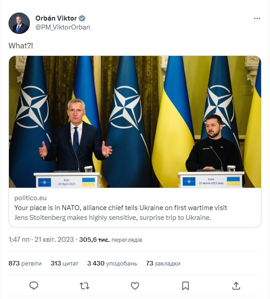View the 313 цитат quotes list

64,263
